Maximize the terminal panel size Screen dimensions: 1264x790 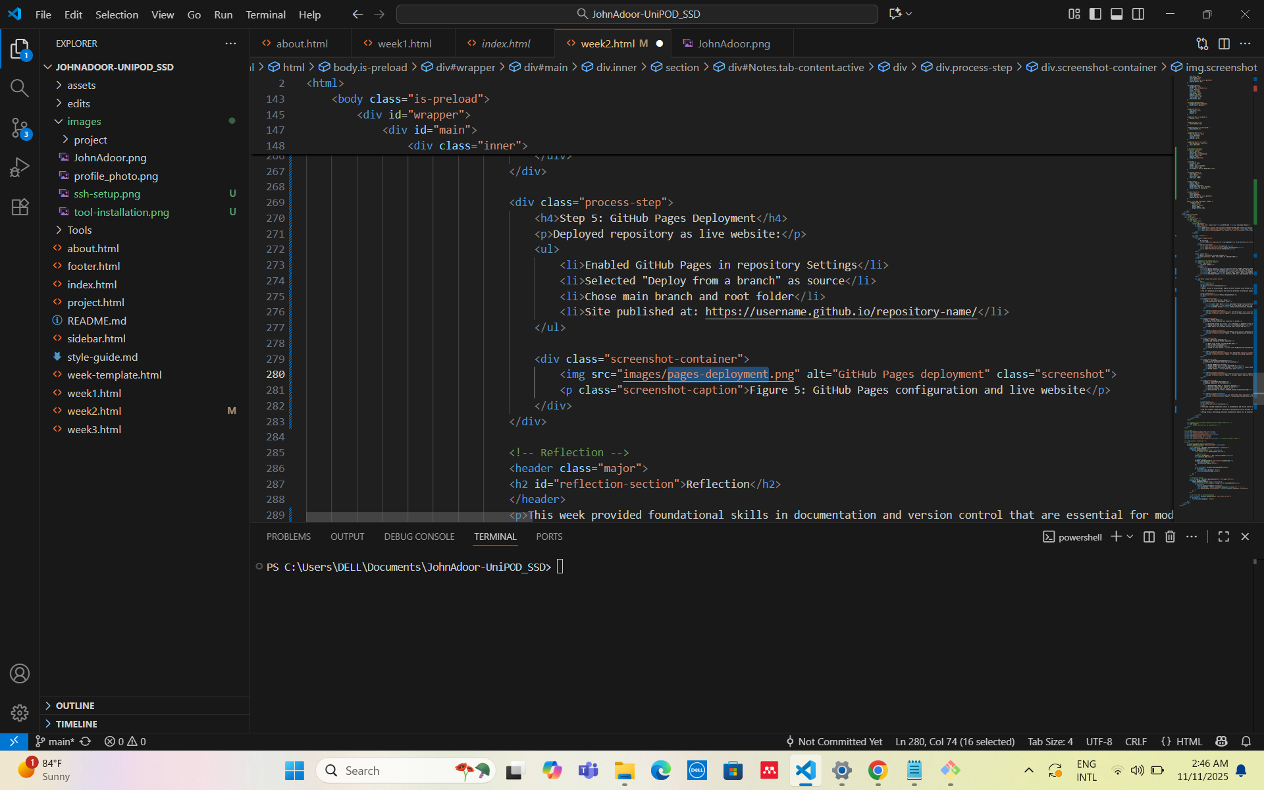1223,537
